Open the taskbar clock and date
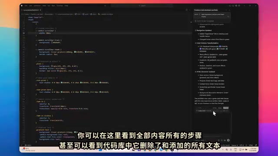 [x=253, y=149]
